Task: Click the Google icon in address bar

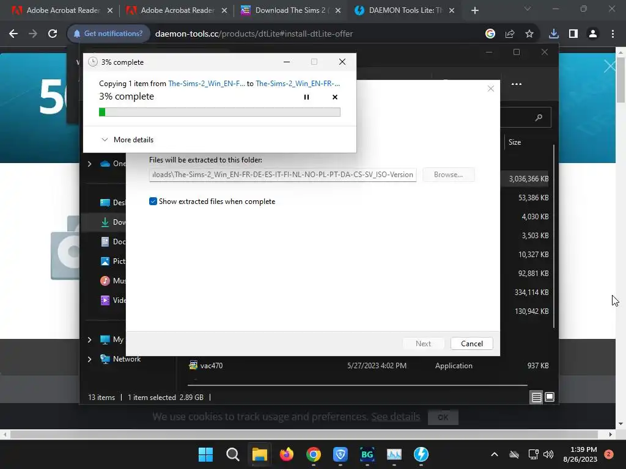Action: (490, 34)
